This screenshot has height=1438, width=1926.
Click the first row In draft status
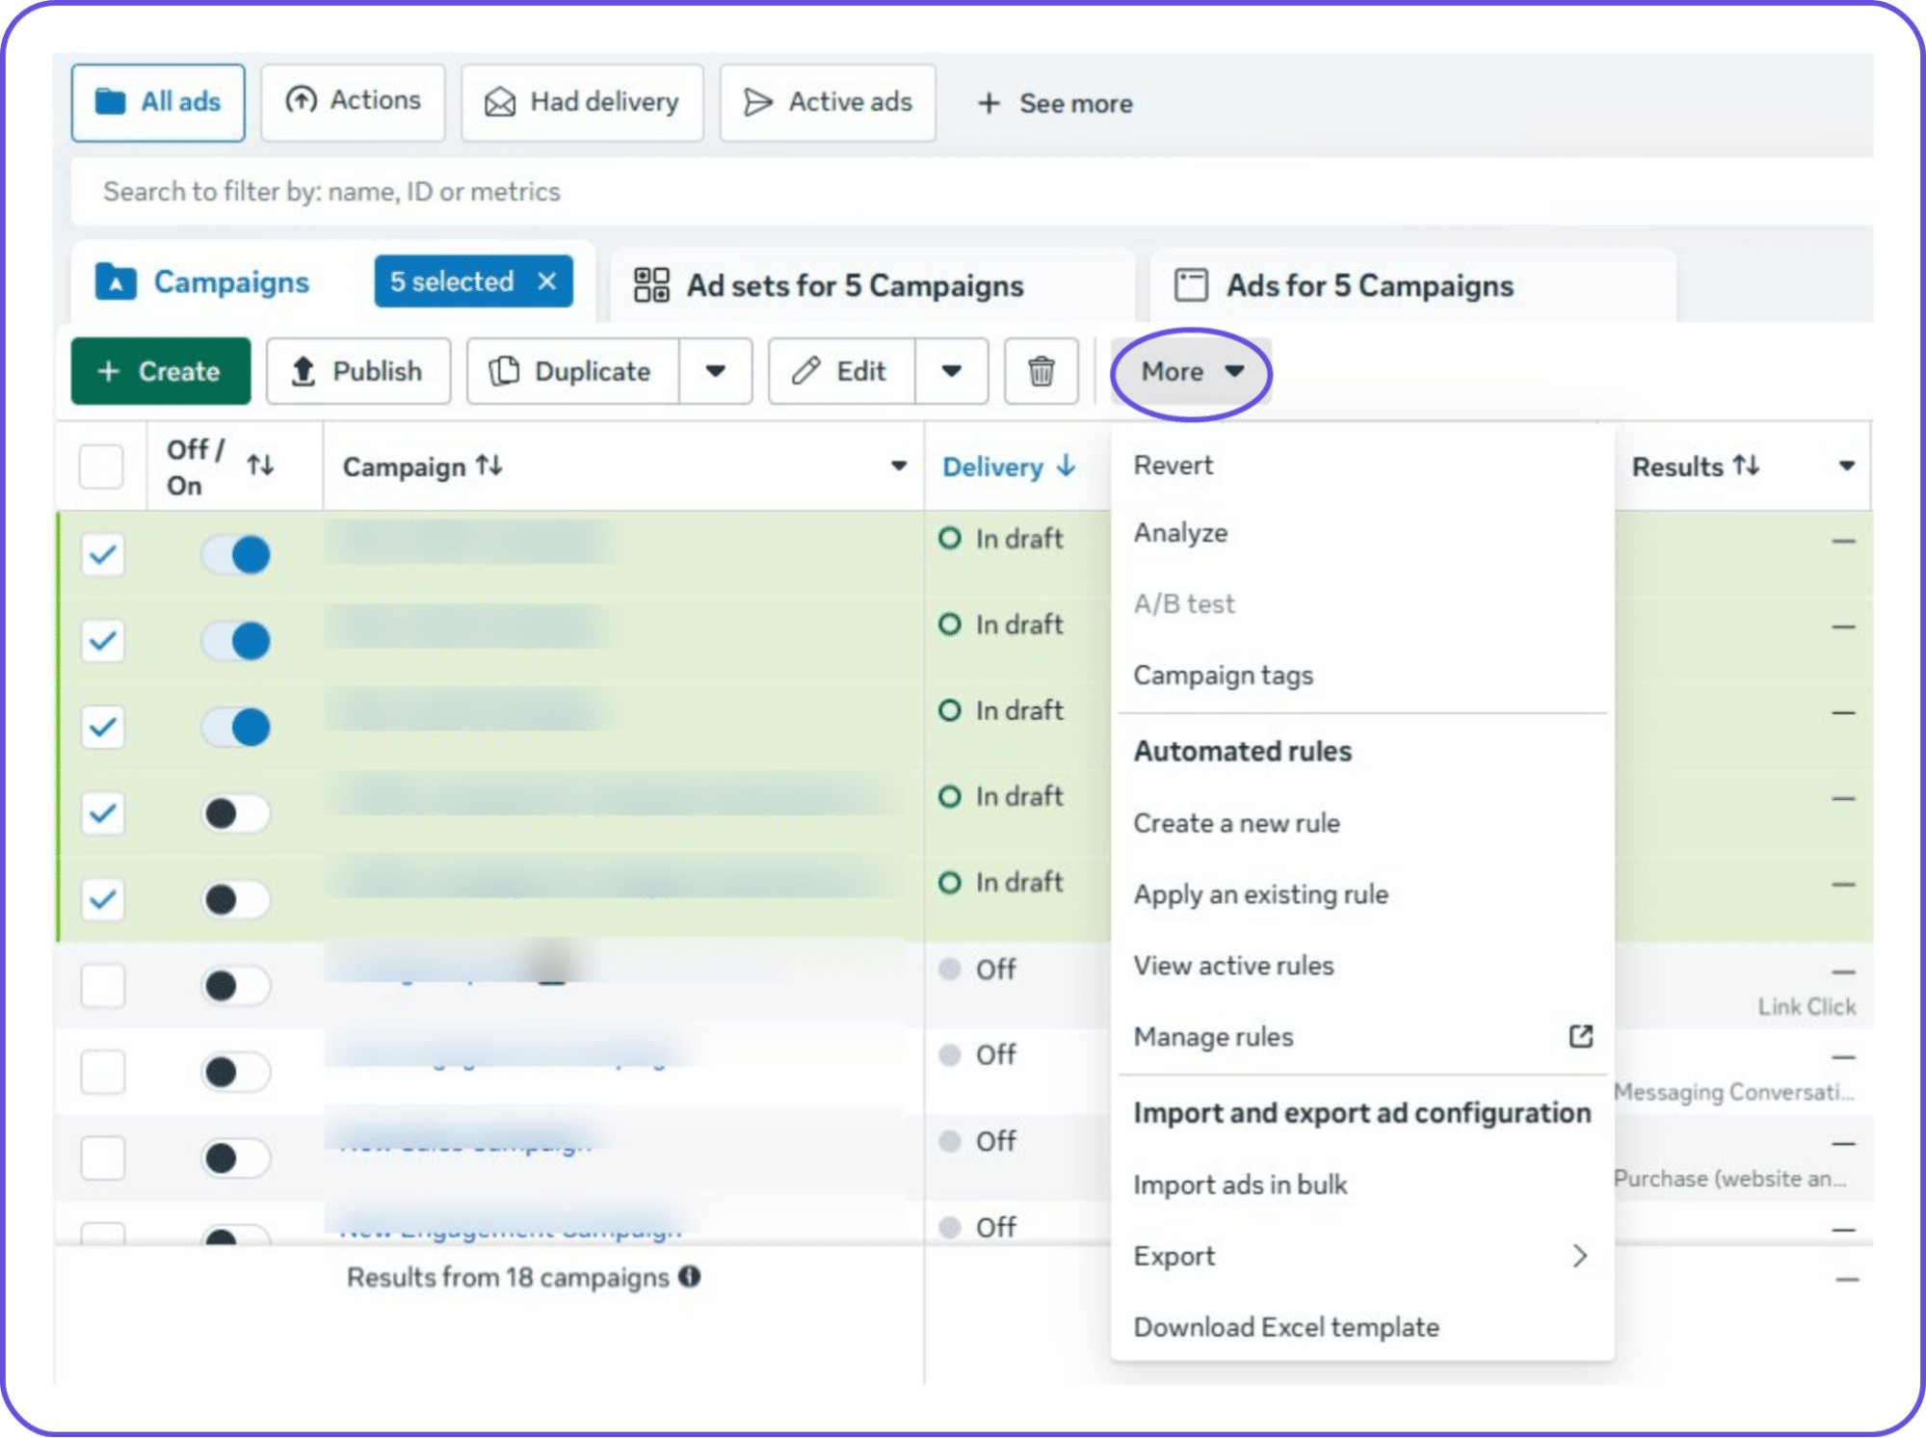(1001, 538)
